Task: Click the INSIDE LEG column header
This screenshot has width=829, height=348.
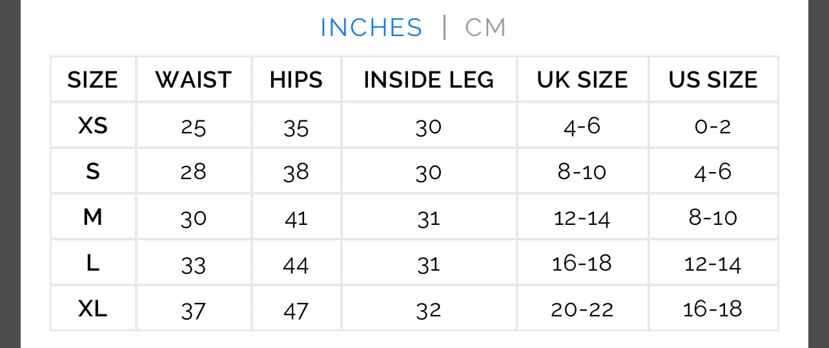Action: click(x=429, y=80)
